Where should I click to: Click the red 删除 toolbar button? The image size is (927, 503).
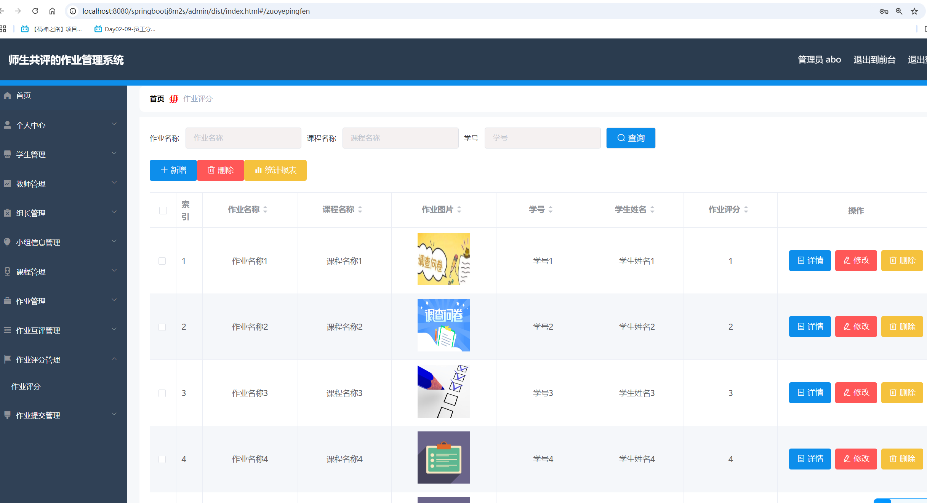(x=221, y=170)
